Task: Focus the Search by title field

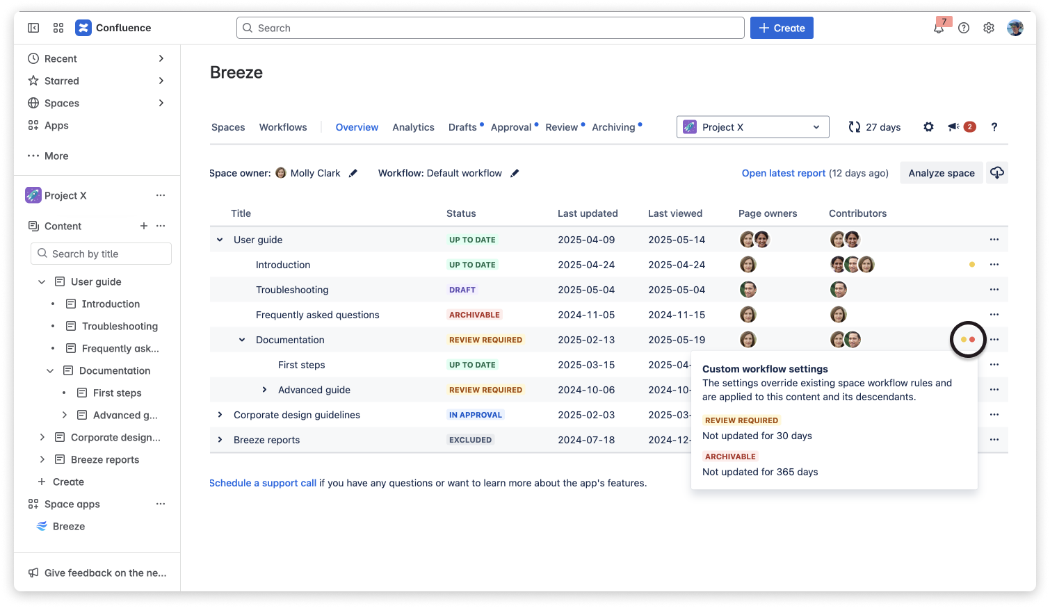Action: pos(101,254)
